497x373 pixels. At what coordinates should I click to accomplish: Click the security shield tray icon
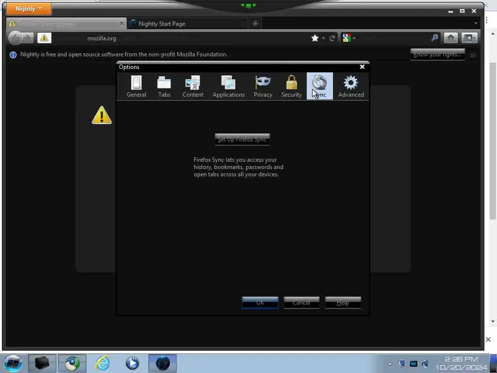coord(401,363)
